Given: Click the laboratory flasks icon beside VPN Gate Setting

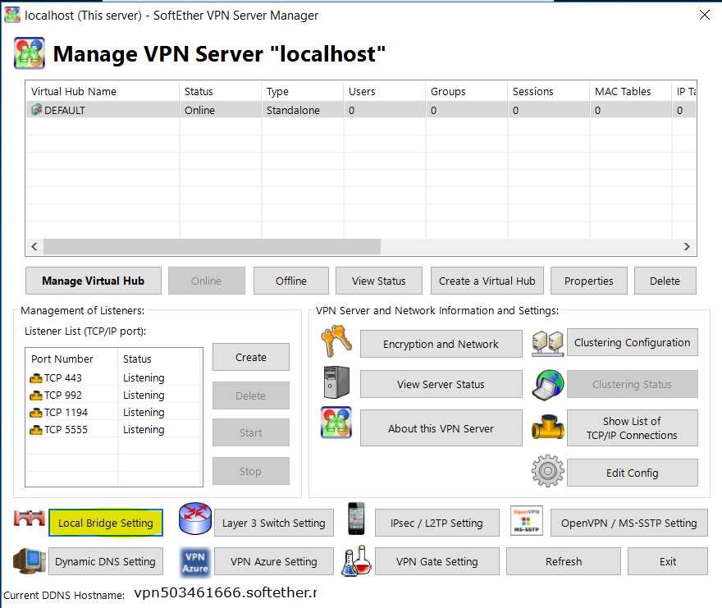Looking at the screenshot, I should [356, 560].
